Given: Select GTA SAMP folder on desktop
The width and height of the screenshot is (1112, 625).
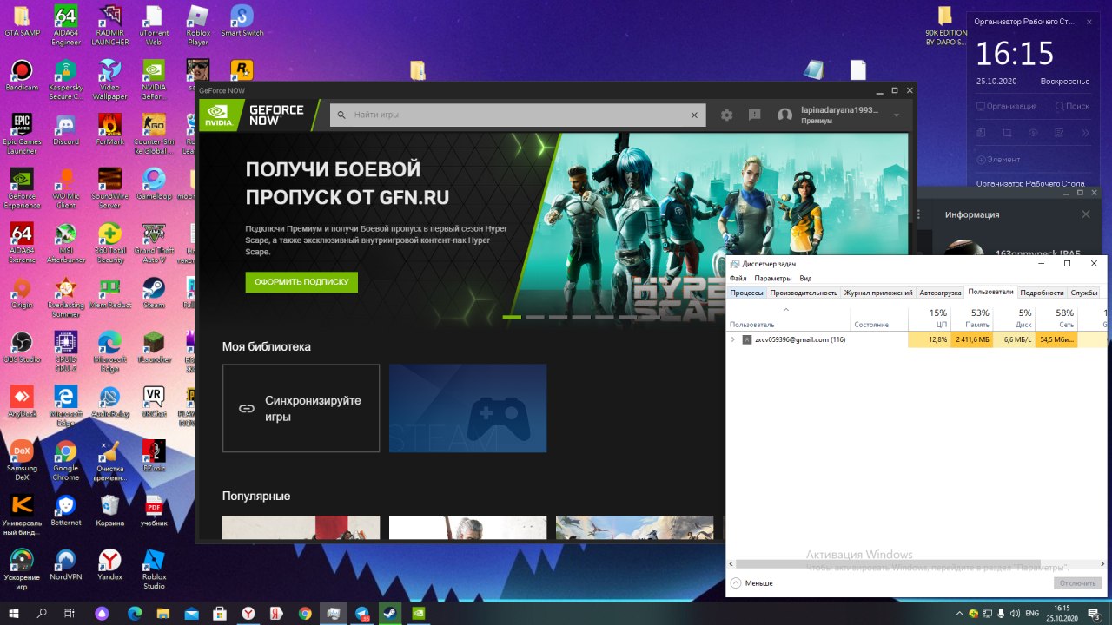Looking at the screenshot, I should click(22, 21).
